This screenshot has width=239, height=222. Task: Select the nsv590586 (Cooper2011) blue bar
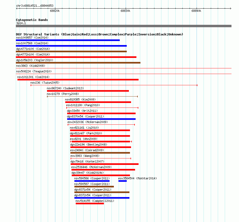[x=92, y=181]
